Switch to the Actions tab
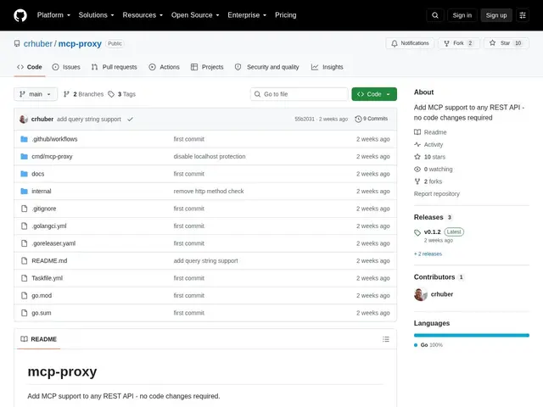 point(164,67)
